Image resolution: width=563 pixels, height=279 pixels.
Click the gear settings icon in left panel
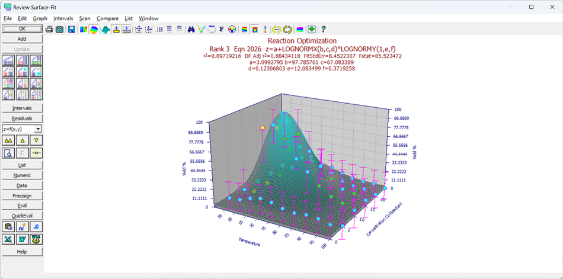click(36, 239)
